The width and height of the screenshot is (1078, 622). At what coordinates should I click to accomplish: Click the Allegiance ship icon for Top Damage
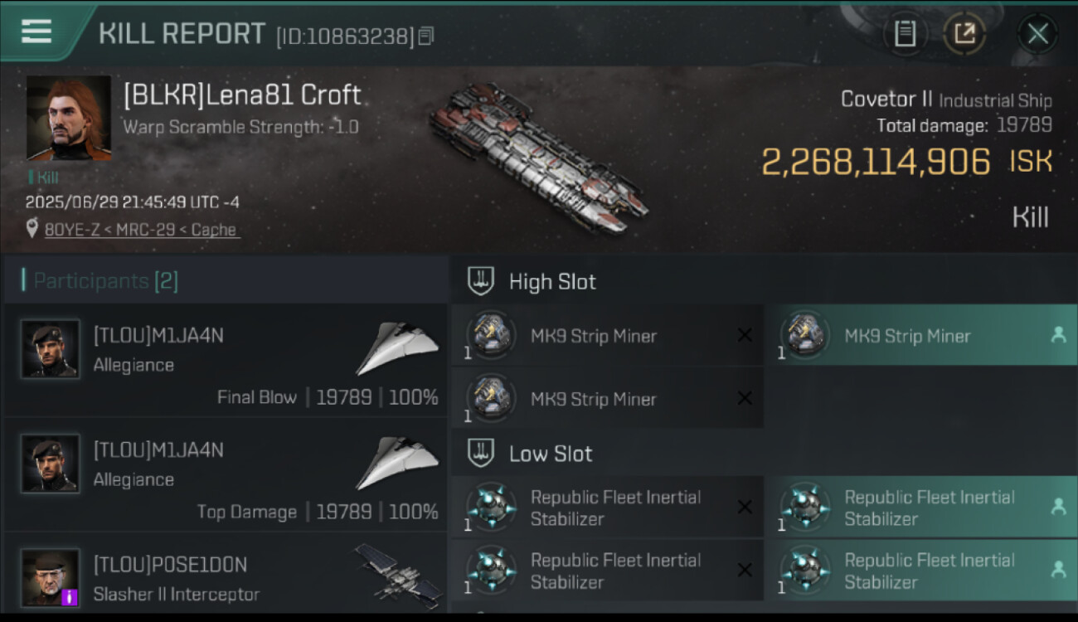(x=396, y=464)
